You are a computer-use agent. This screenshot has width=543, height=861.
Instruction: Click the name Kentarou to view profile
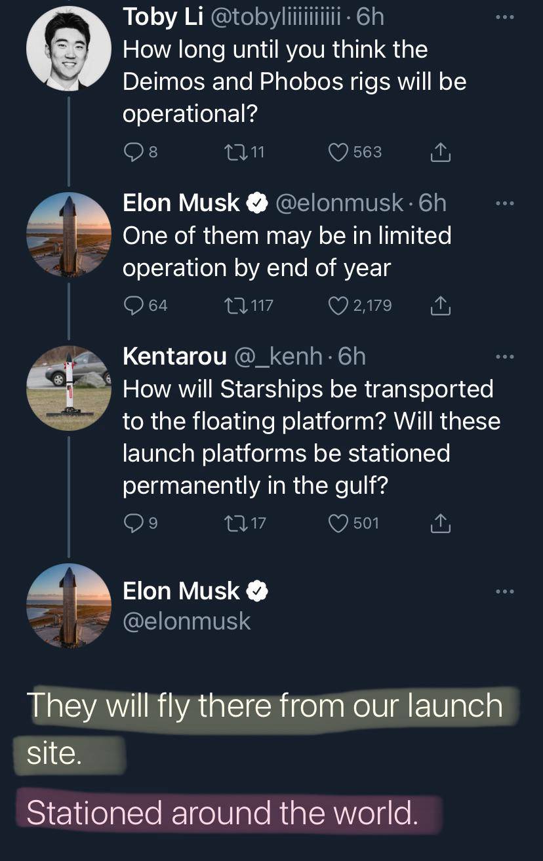click(x=173, y=356)
